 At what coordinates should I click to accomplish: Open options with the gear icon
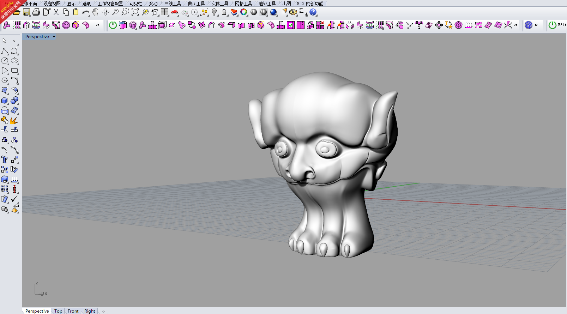(x=293, y=12)
